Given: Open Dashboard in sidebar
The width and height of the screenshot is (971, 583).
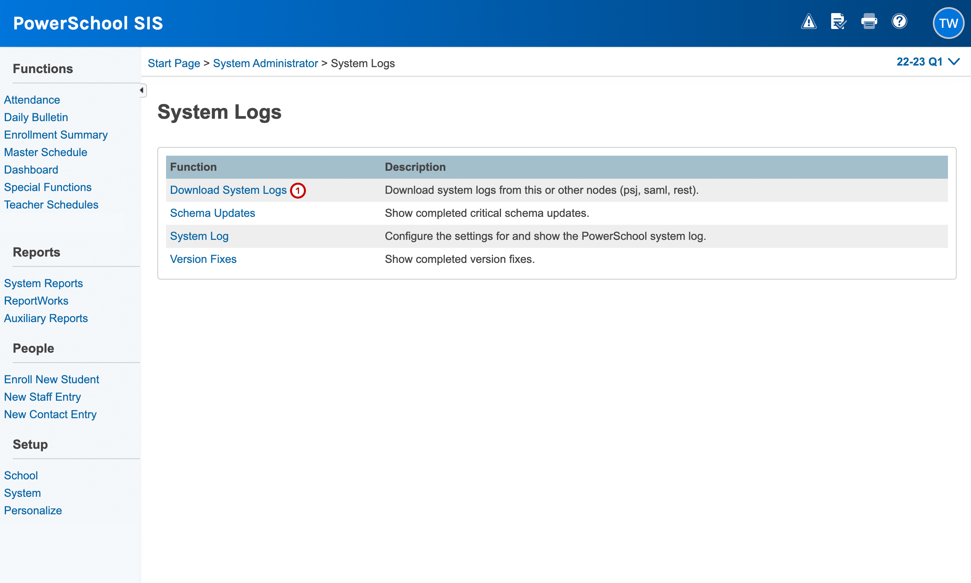Looking at the screenshot, I should [x=31, y=170].
